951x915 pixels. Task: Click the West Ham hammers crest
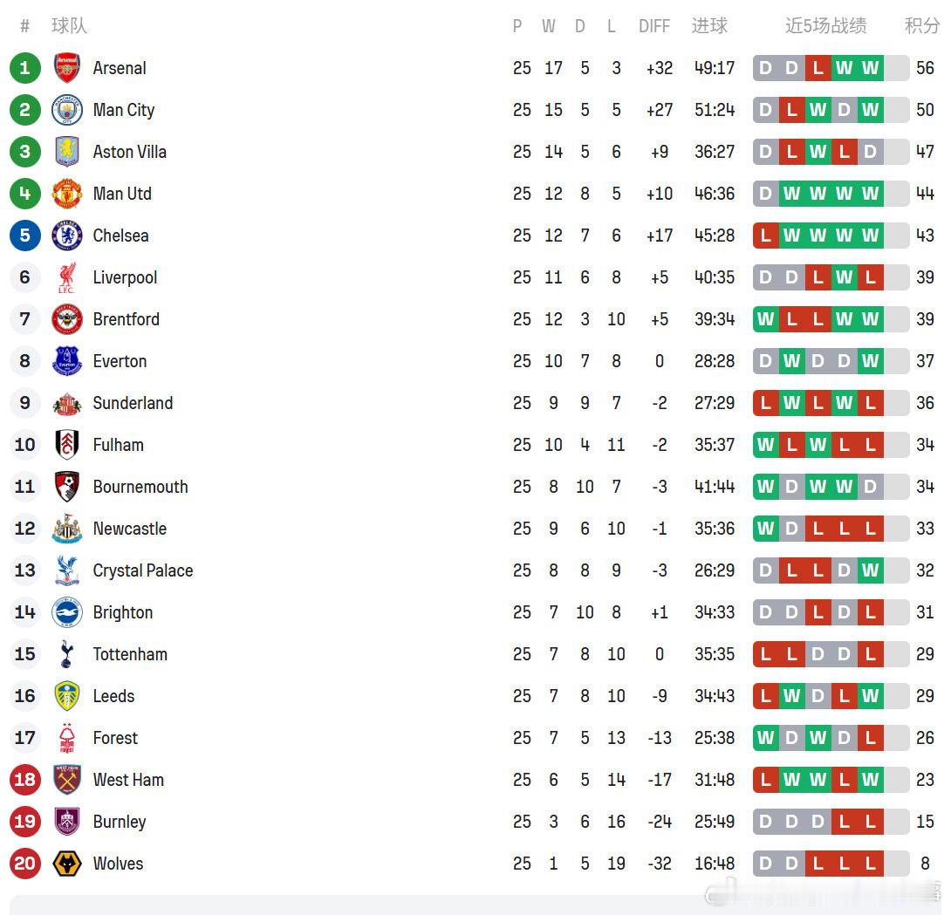pos(66,780)
